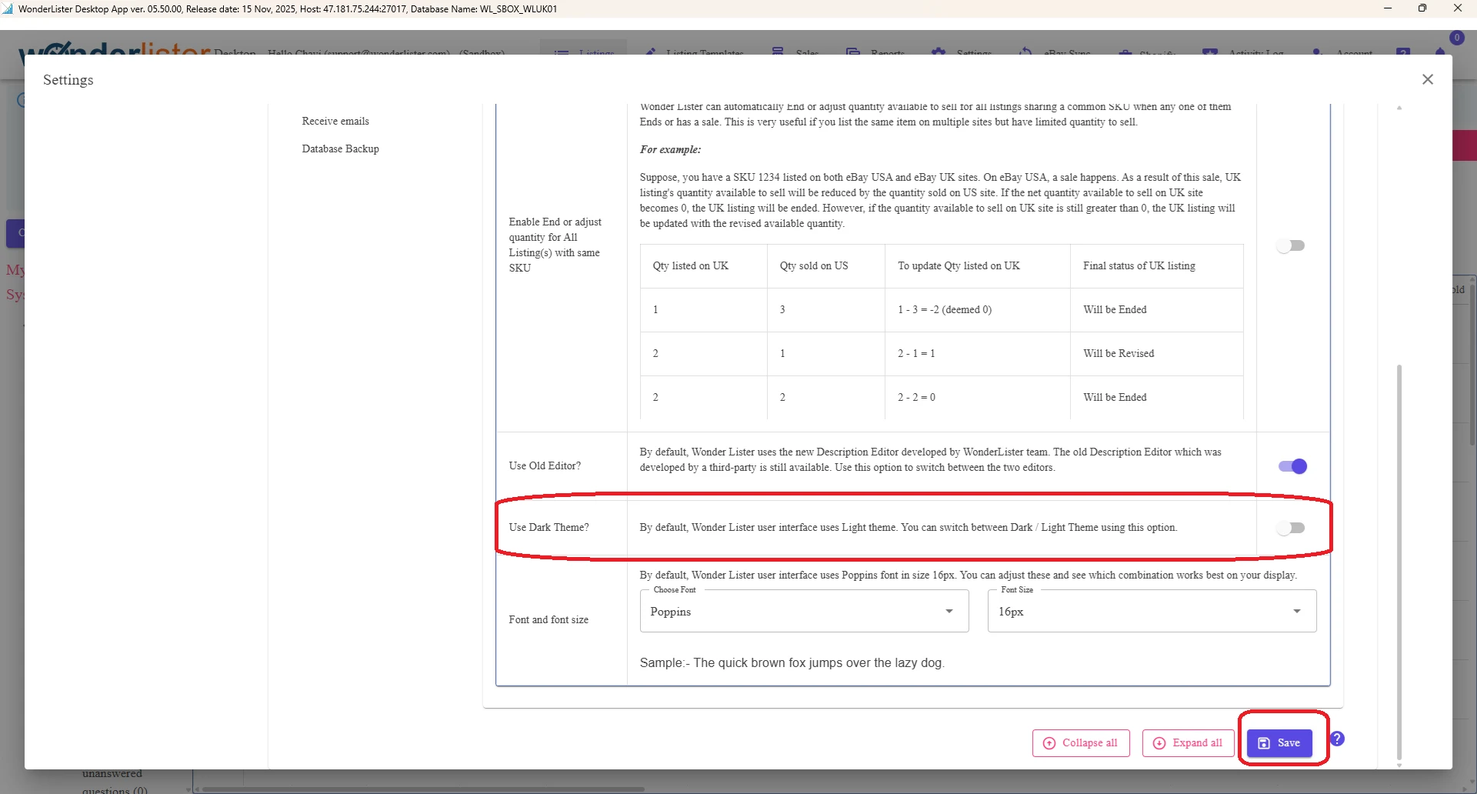Image resolution: width=1477 pixels, height=794 pixels.
Task: Disable the Use Old Editor toggle
Action: click(1292, 466)
